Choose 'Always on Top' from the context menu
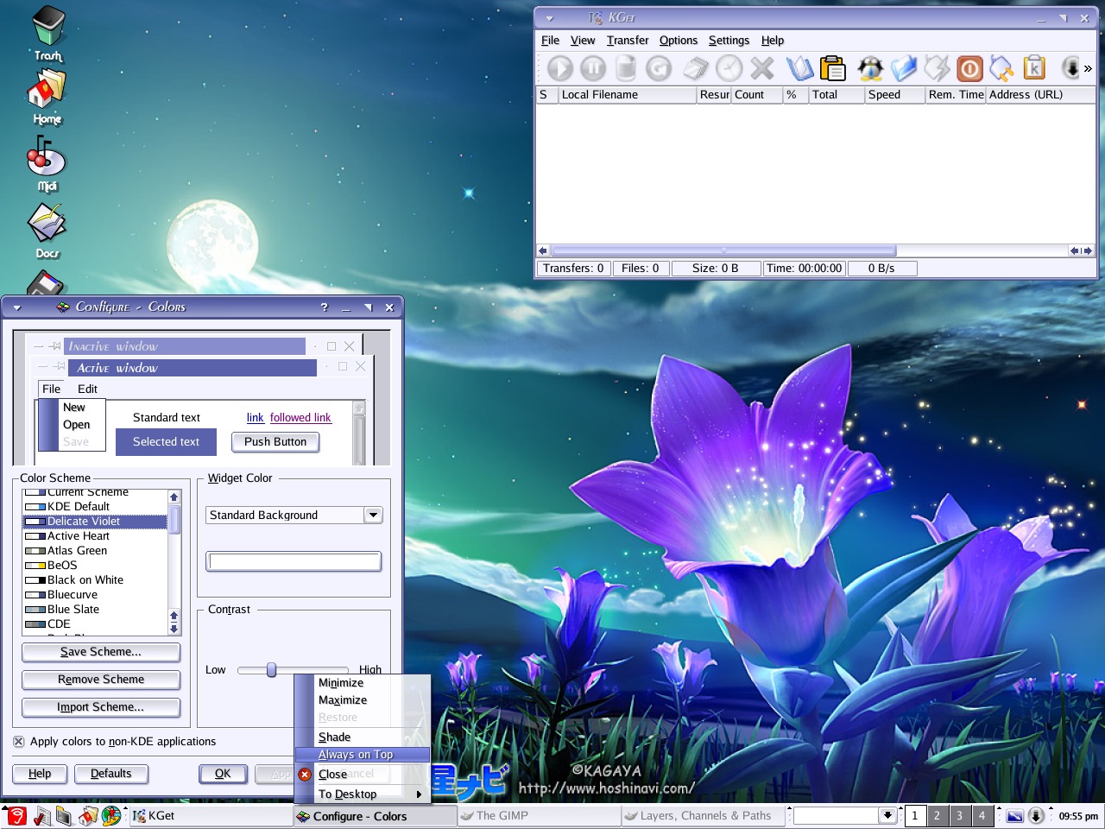Viewport: 1105px width, 829px height. pos(363,755)
